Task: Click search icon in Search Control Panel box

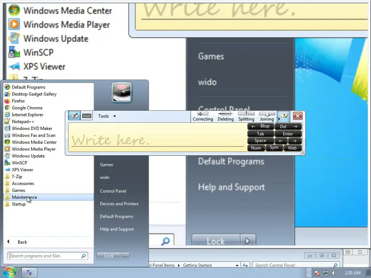Action: click(x=335, y=265)
